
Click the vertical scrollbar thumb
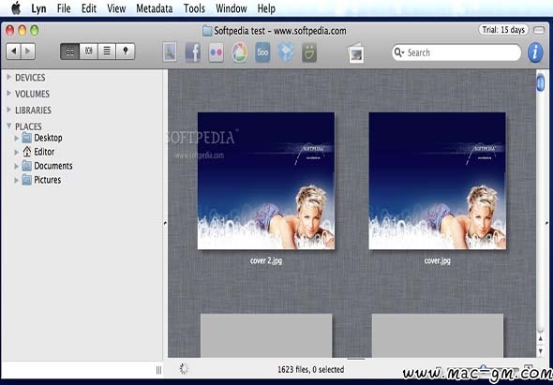540,82
